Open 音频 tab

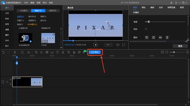[182, 8]
